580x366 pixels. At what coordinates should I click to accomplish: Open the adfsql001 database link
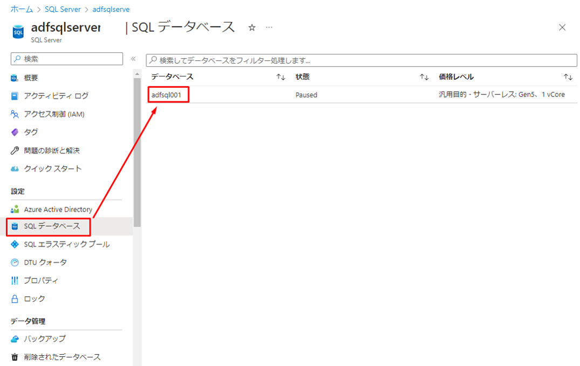coord(166,95)
